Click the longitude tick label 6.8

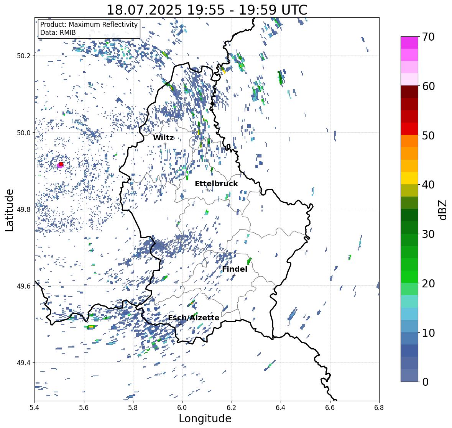(x=379, y=407)
